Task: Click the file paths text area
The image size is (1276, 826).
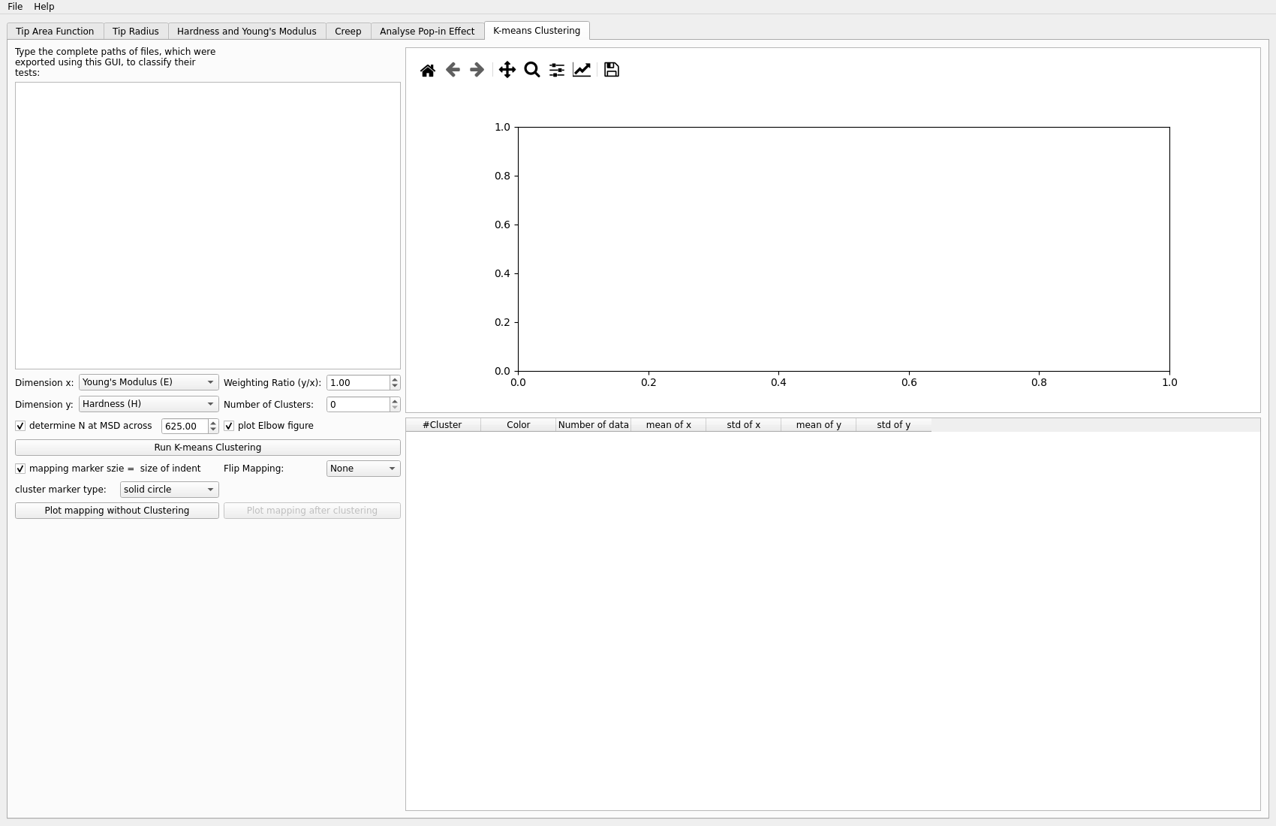Action: click(x=207, y=225)
